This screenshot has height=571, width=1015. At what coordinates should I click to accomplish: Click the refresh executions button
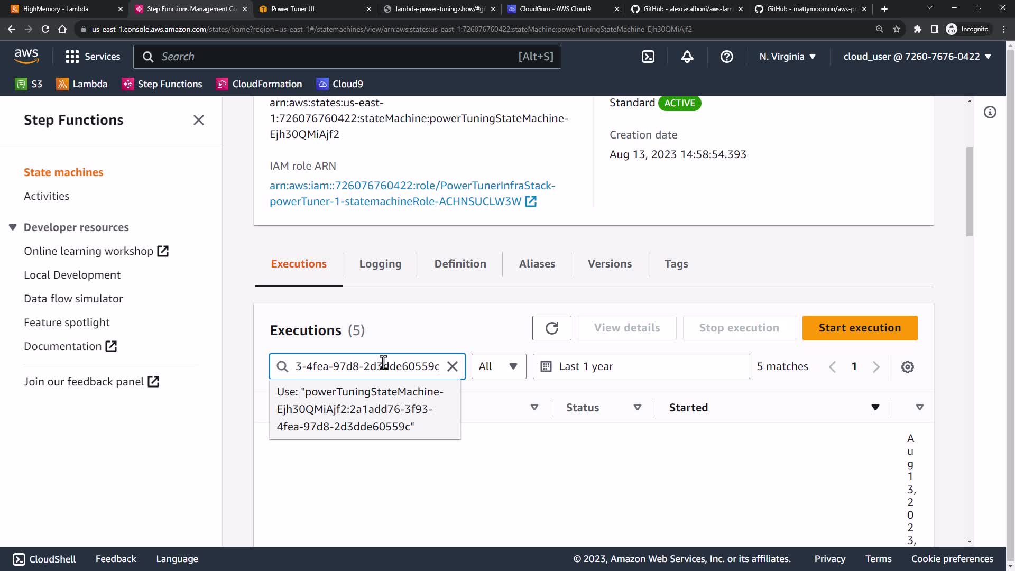(551, 328)
